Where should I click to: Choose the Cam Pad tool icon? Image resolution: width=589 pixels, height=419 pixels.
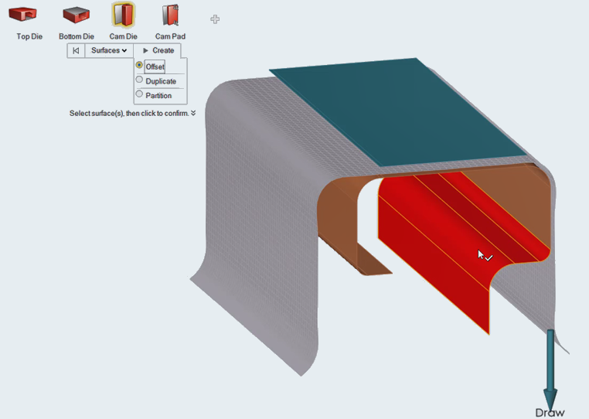tap(170, 15)
